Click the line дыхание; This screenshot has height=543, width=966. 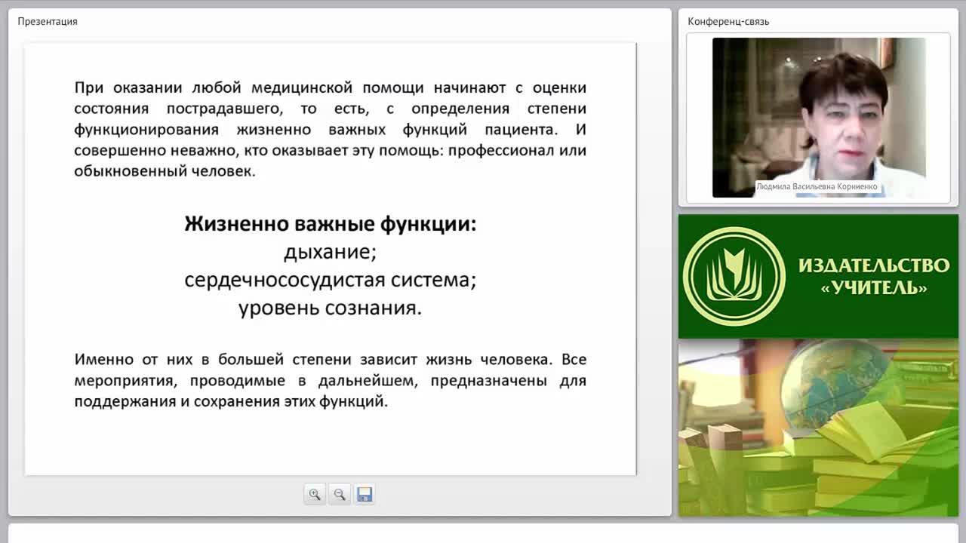331,252
